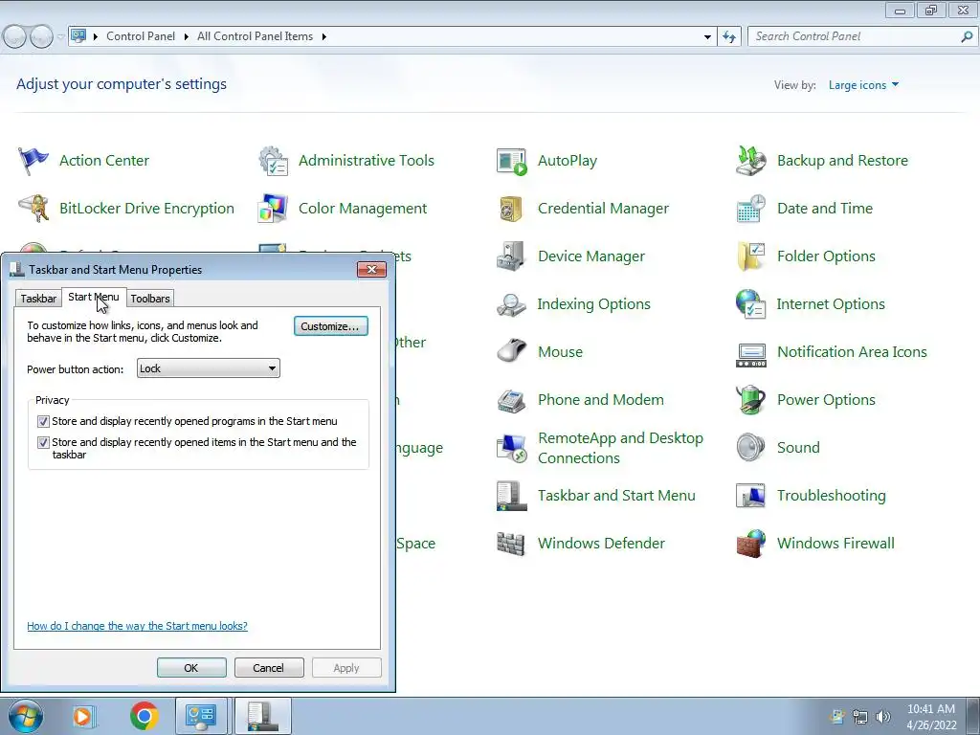
Task: Open the Power button action dropdown
Action: click(208, 368)
